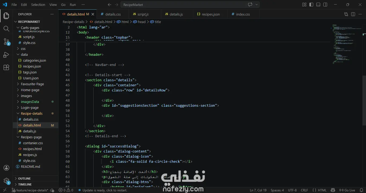Open the Run and Debug view
The height and width of the screenshot is (193, 366).
tap(6, 55)
